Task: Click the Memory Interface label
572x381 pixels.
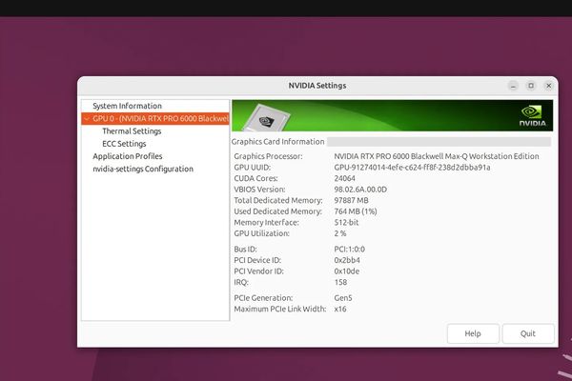Action: click(x=266, y=222)
